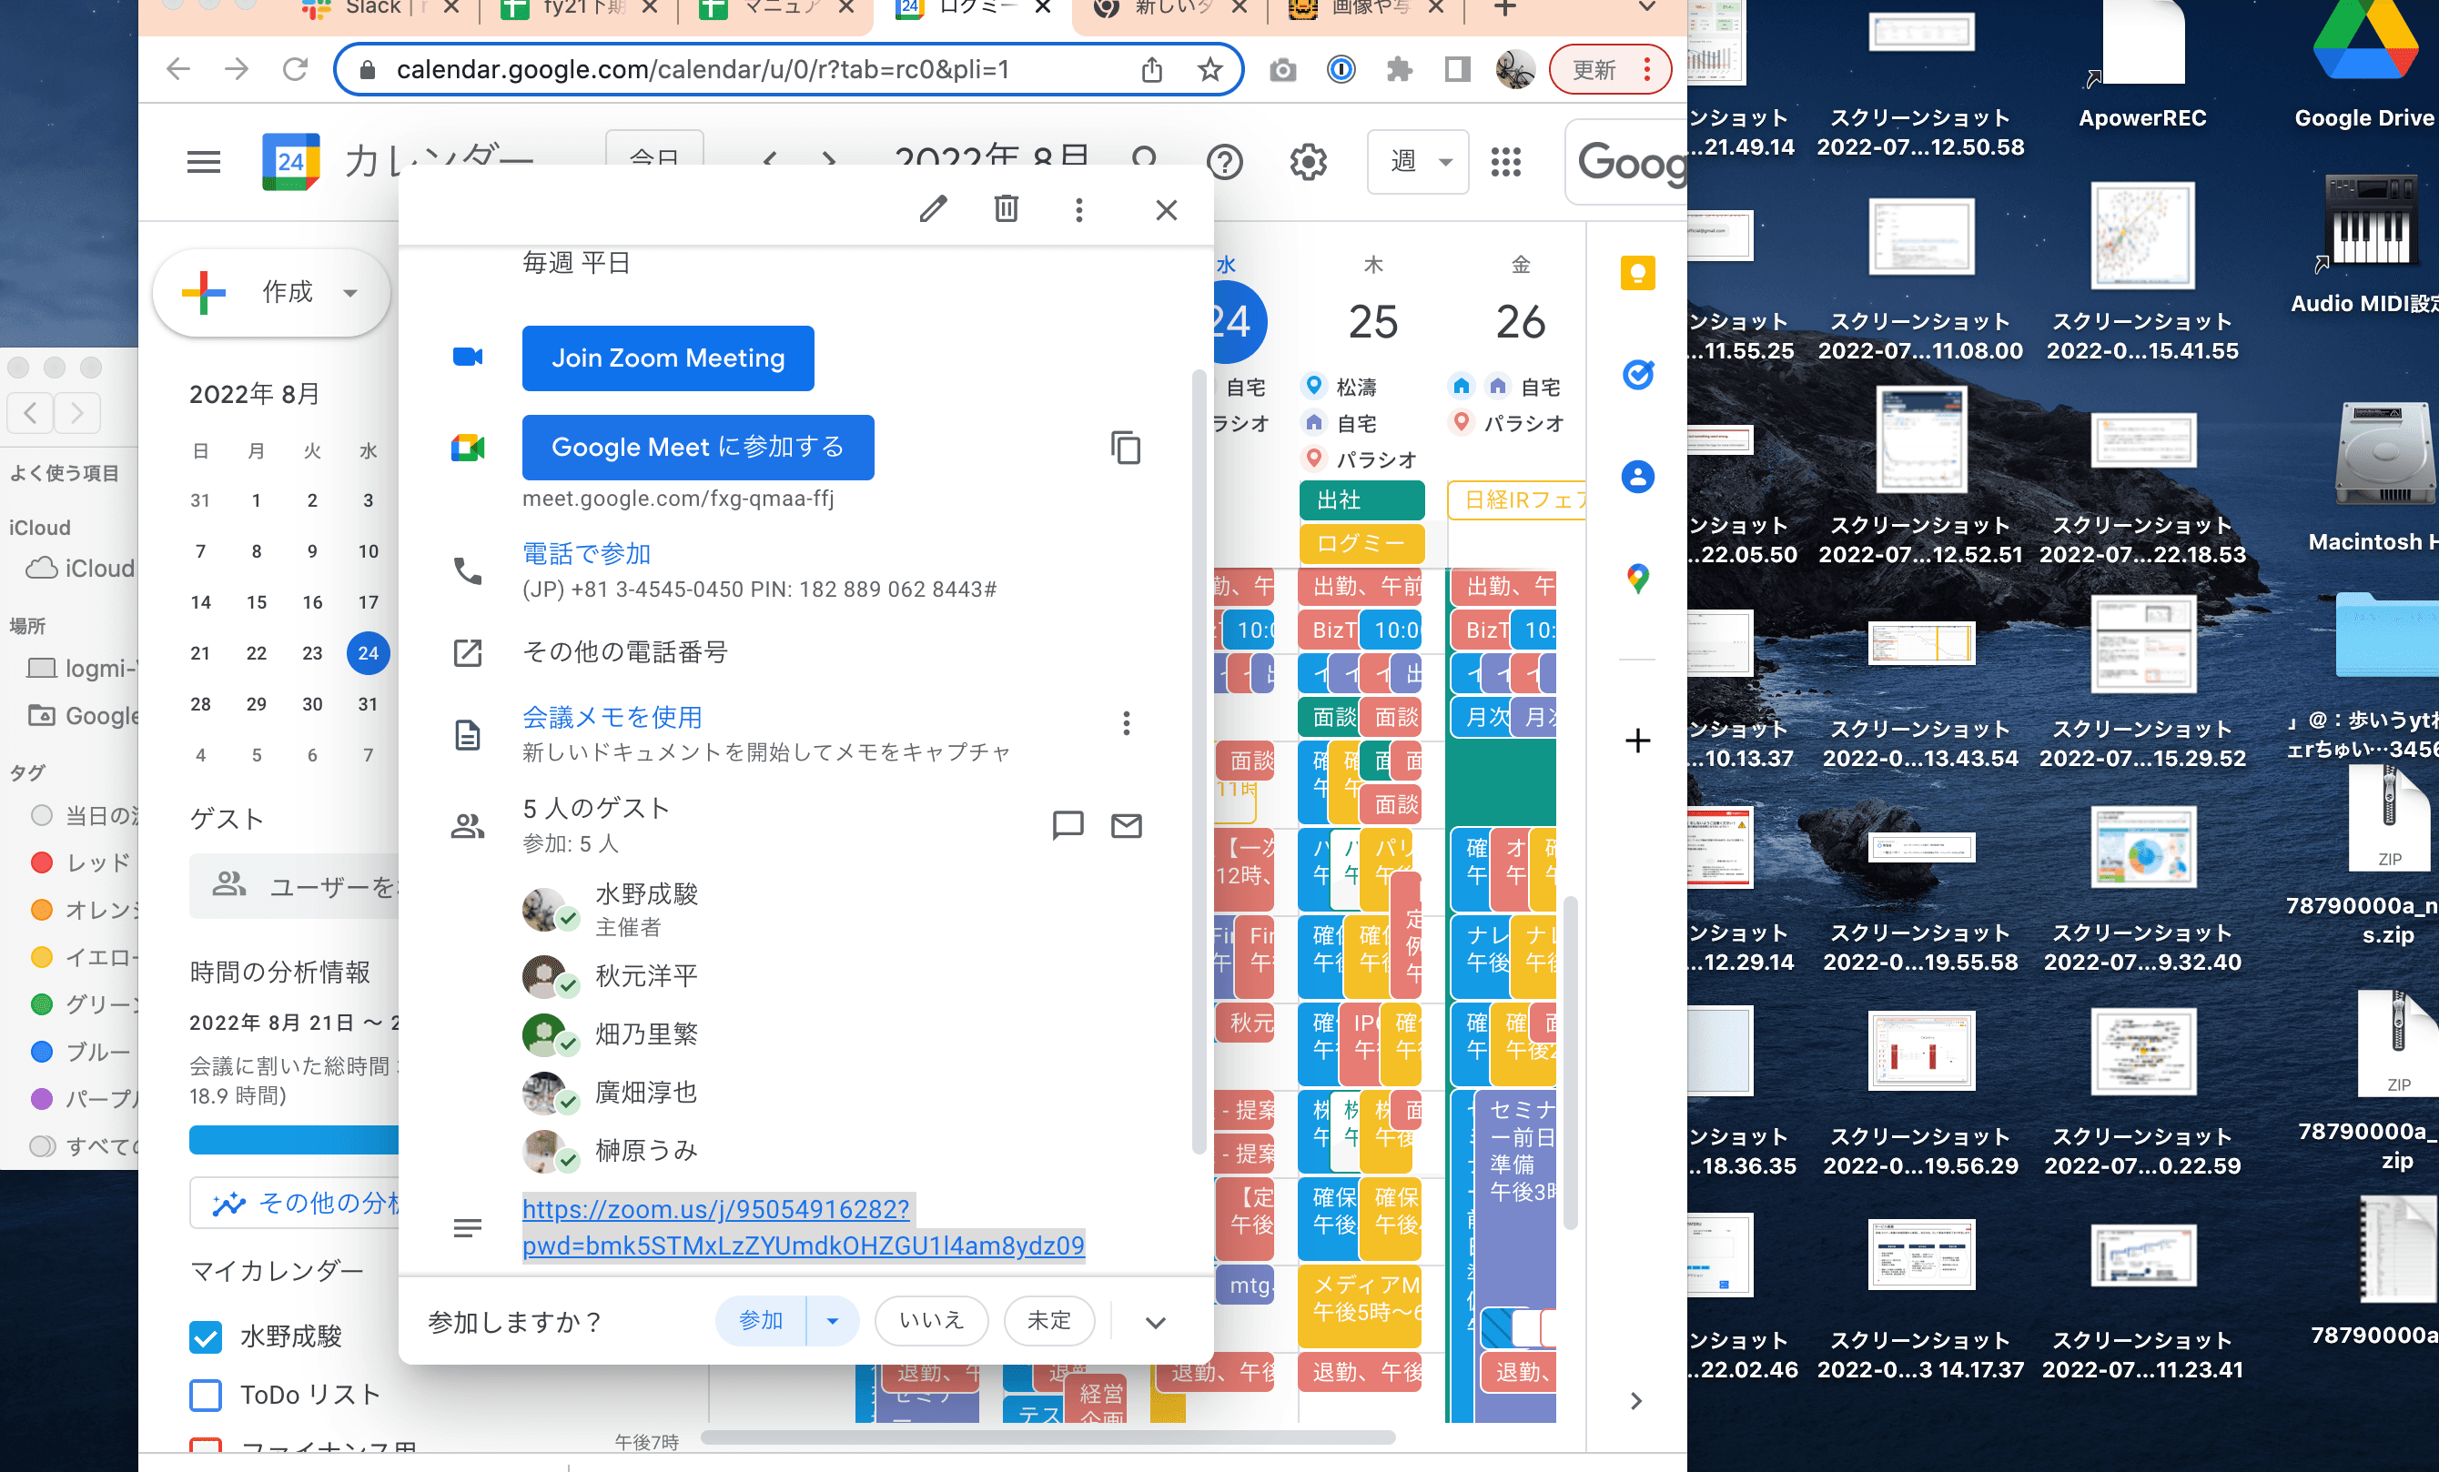The width and height of the screenshot is (2439, 1472).
Task: Open Google Maps in side panel
Action: click(x=1637, y=579)
